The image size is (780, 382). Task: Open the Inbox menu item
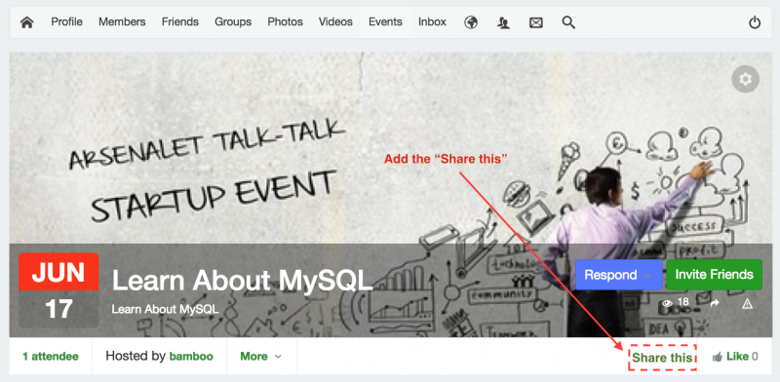[432, 21]
